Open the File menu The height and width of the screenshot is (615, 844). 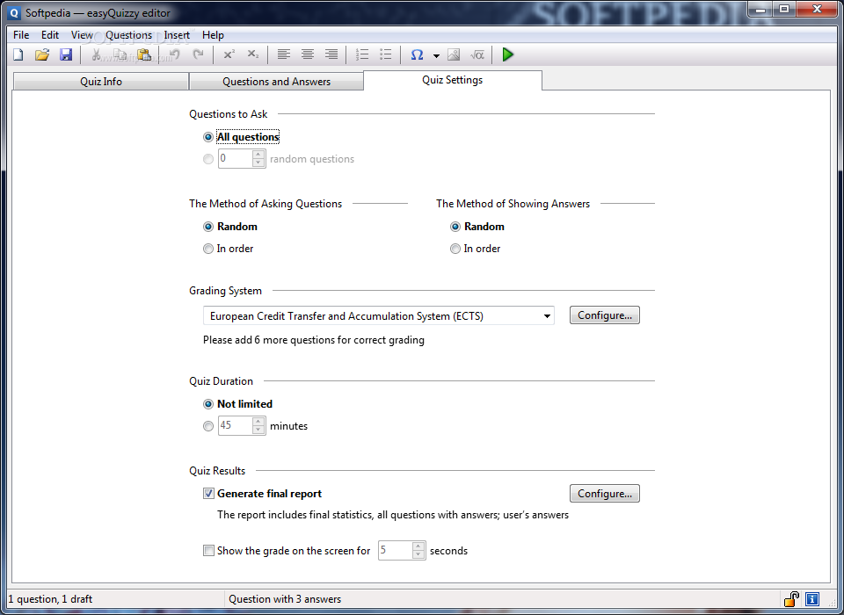pyautogui.click(x=21, y=35)
